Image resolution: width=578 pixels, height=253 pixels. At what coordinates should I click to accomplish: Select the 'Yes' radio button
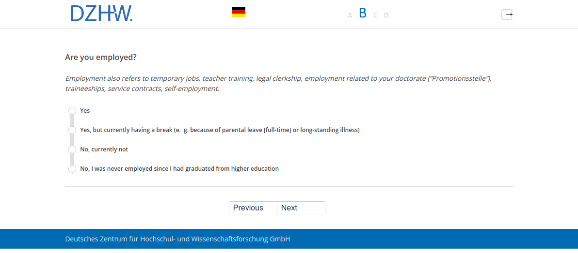tap(72, 111)
